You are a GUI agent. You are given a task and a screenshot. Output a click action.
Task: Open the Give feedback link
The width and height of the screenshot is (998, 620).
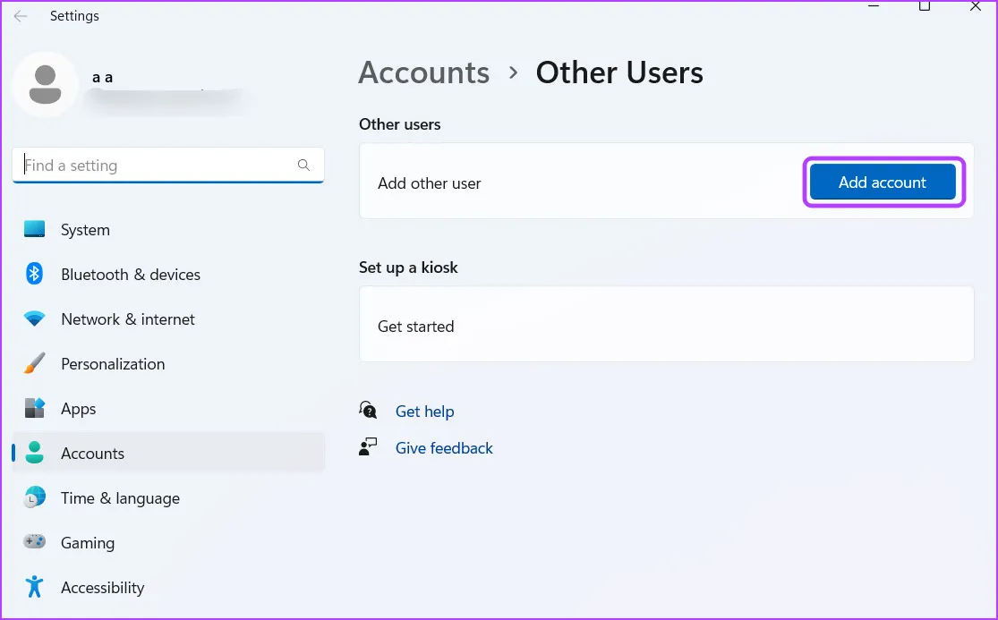[444, 448]
